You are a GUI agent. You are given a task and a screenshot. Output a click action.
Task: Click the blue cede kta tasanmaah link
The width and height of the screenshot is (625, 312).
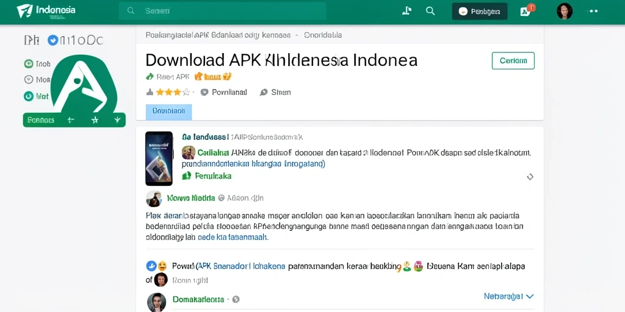point(233,237)
